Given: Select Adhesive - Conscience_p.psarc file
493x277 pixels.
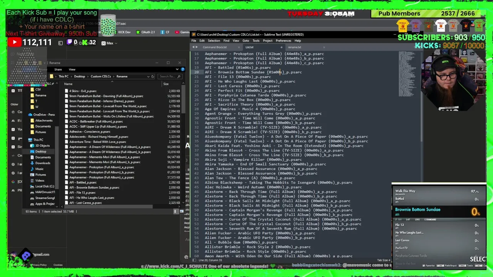Looking at the screenshot, I should [x=90, y=132].
